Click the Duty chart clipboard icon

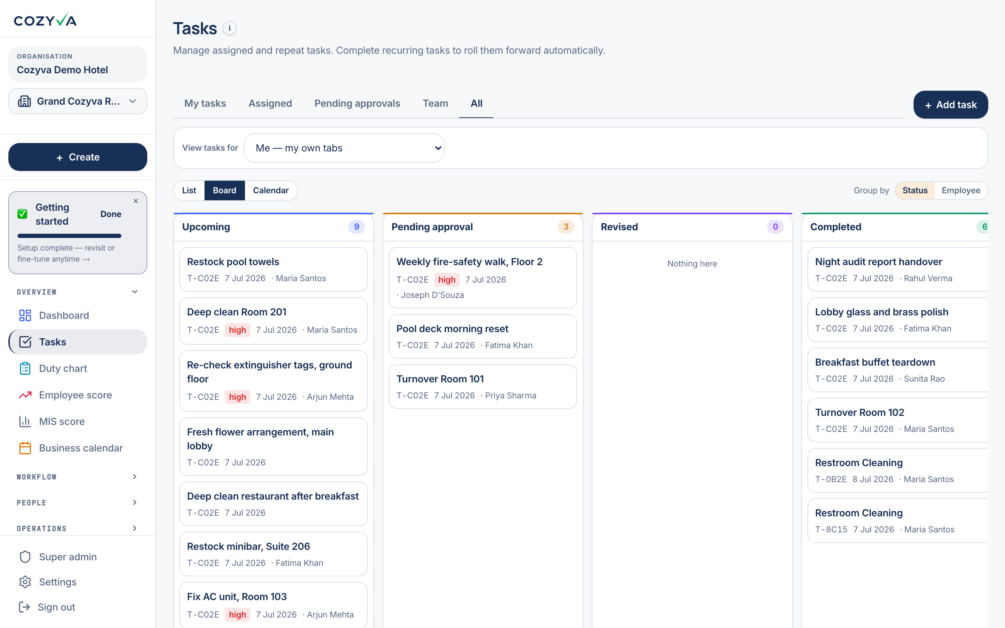25,368
